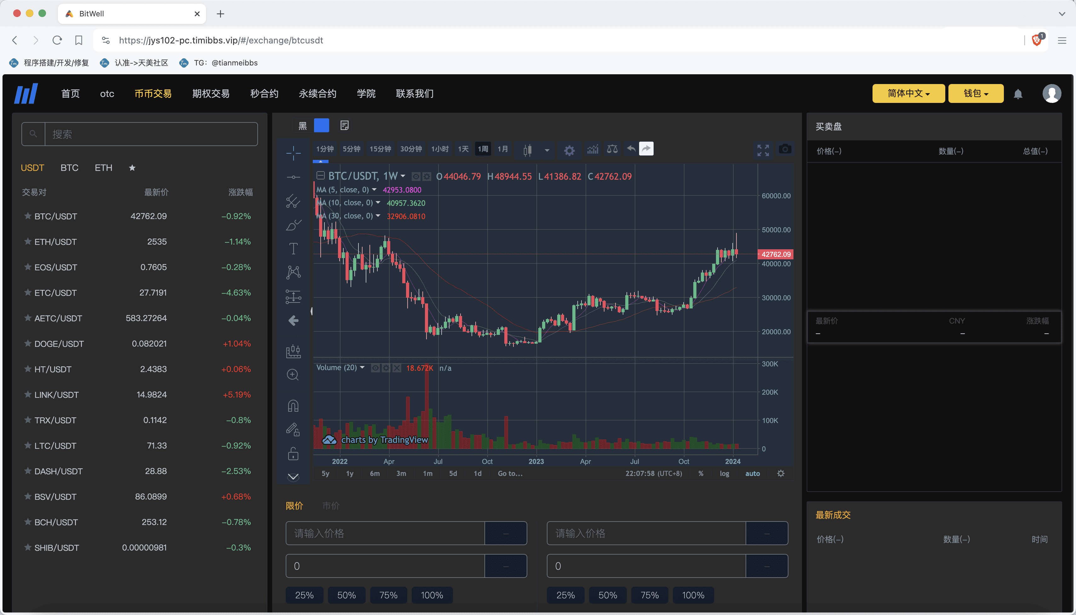Screen dimensions: 1076x615
Task: Expand the 钱包 wallet dropdown
Action: [x=976, y=93]
